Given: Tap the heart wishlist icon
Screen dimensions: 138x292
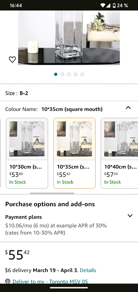Looking at the screenshot, I should (13, 60).
